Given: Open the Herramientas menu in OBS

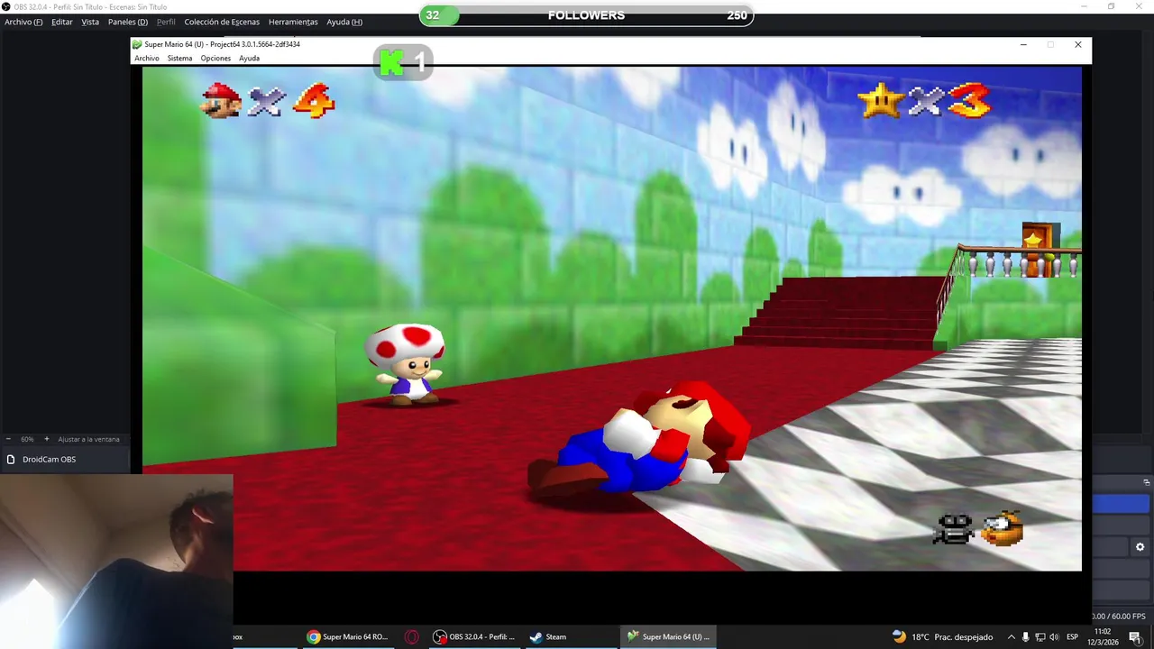Looking at the screenshot, I should [293, 22].
